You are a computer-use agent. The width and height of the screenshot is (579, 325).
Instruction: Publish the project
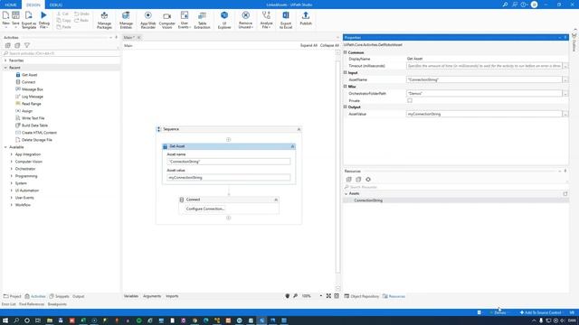[306, 18]
